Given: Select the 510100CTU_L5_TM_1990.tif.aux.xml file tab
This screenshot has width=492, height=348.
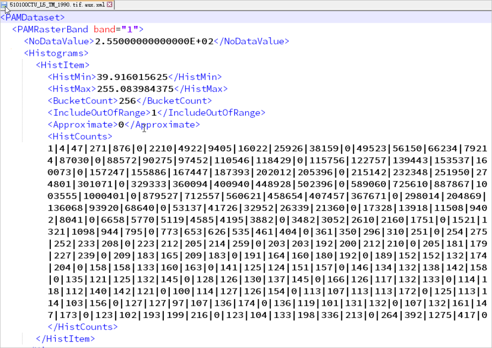Looking at the screenshot, I should (57, 5).
